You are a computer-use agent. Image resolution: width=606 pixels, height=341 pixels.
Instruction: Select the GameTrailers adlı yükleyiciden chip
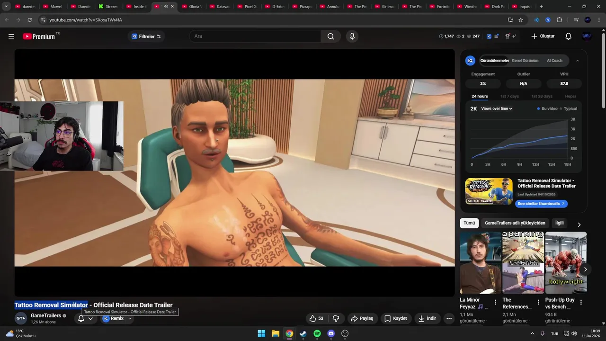tap(515, 223)
